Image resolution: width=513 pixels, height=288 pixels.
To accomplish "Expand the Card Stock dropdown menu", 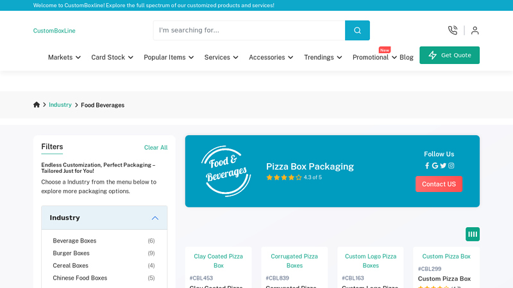I will (x=112, y=57).
